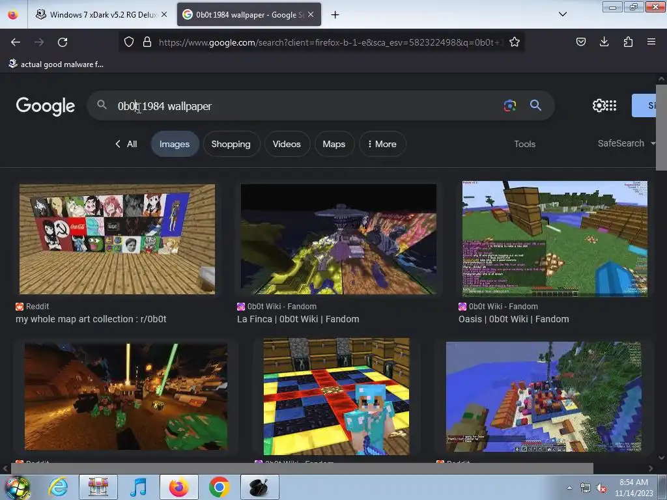The width and height of the screenshot is (667, 500).
Task: Open La Finca | 0b0t Wiki link
Action: [298, 319]
